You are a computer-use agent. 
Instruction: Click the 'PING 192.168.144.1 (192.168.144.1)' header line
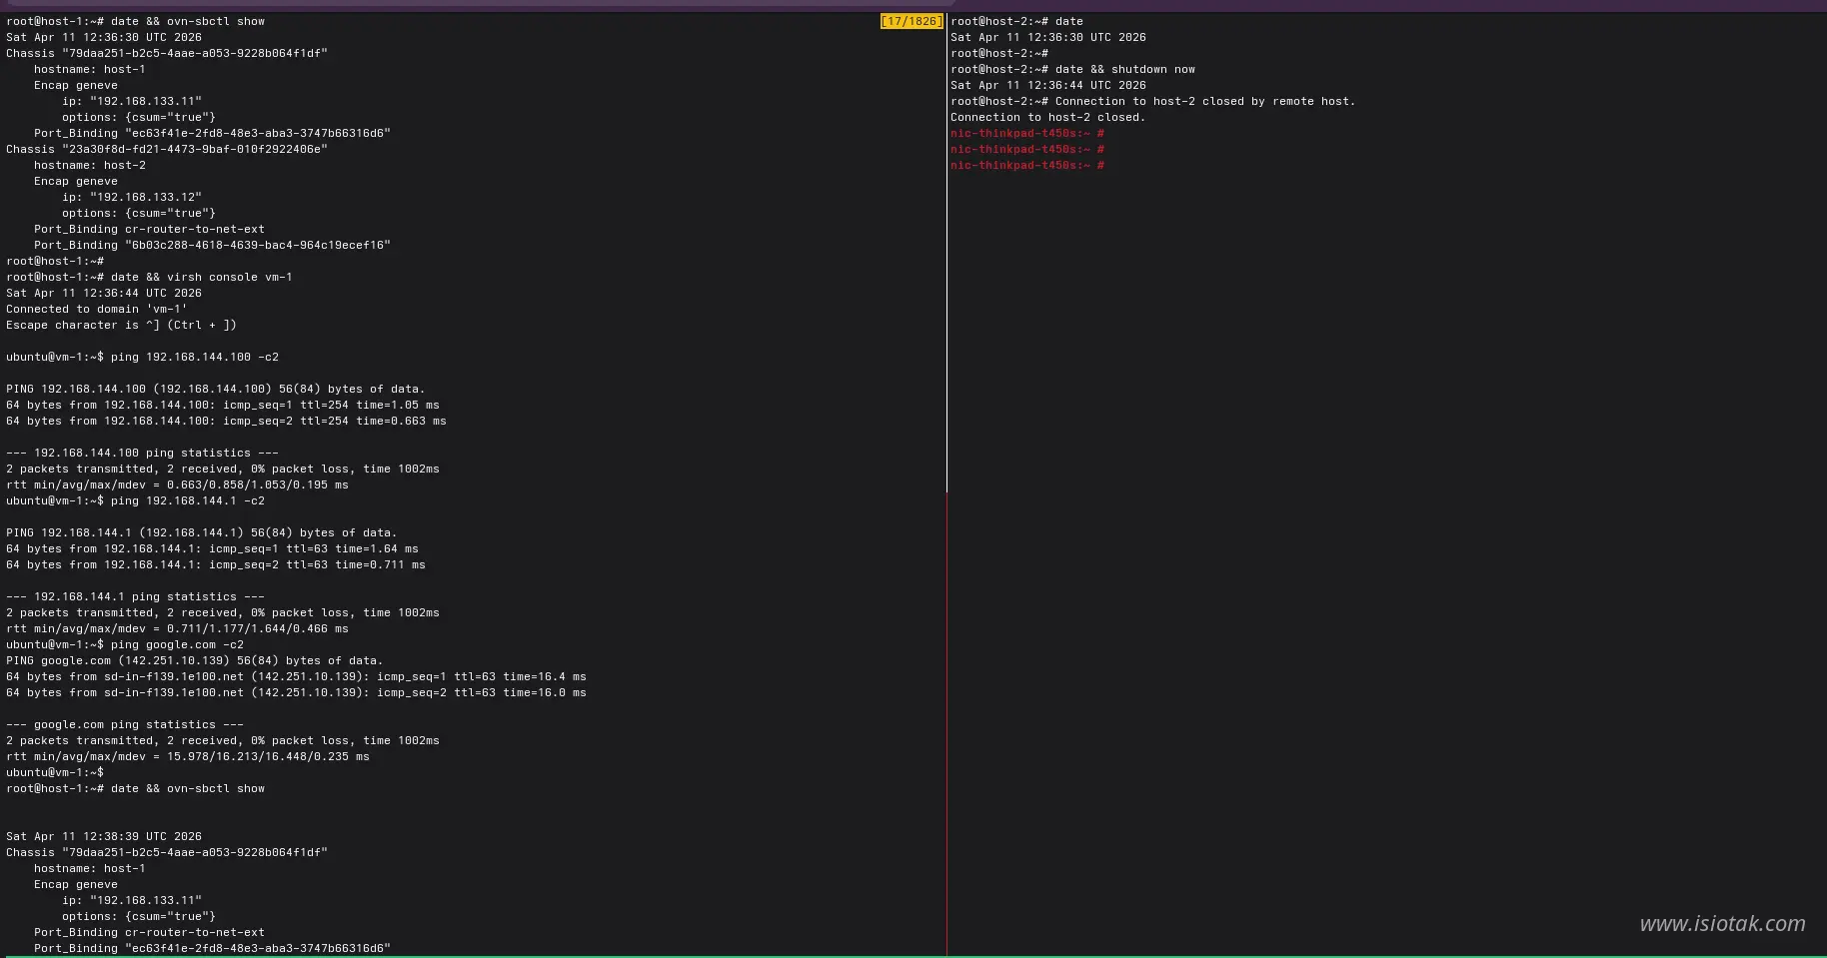coord(202,532)
